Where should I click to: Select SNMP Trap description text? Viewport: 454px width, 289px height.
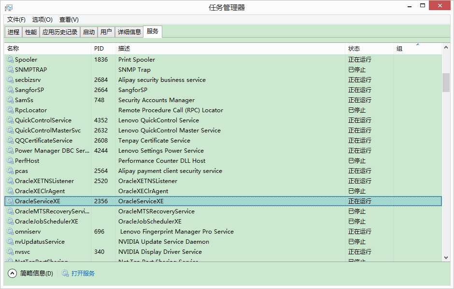(134, 69)
